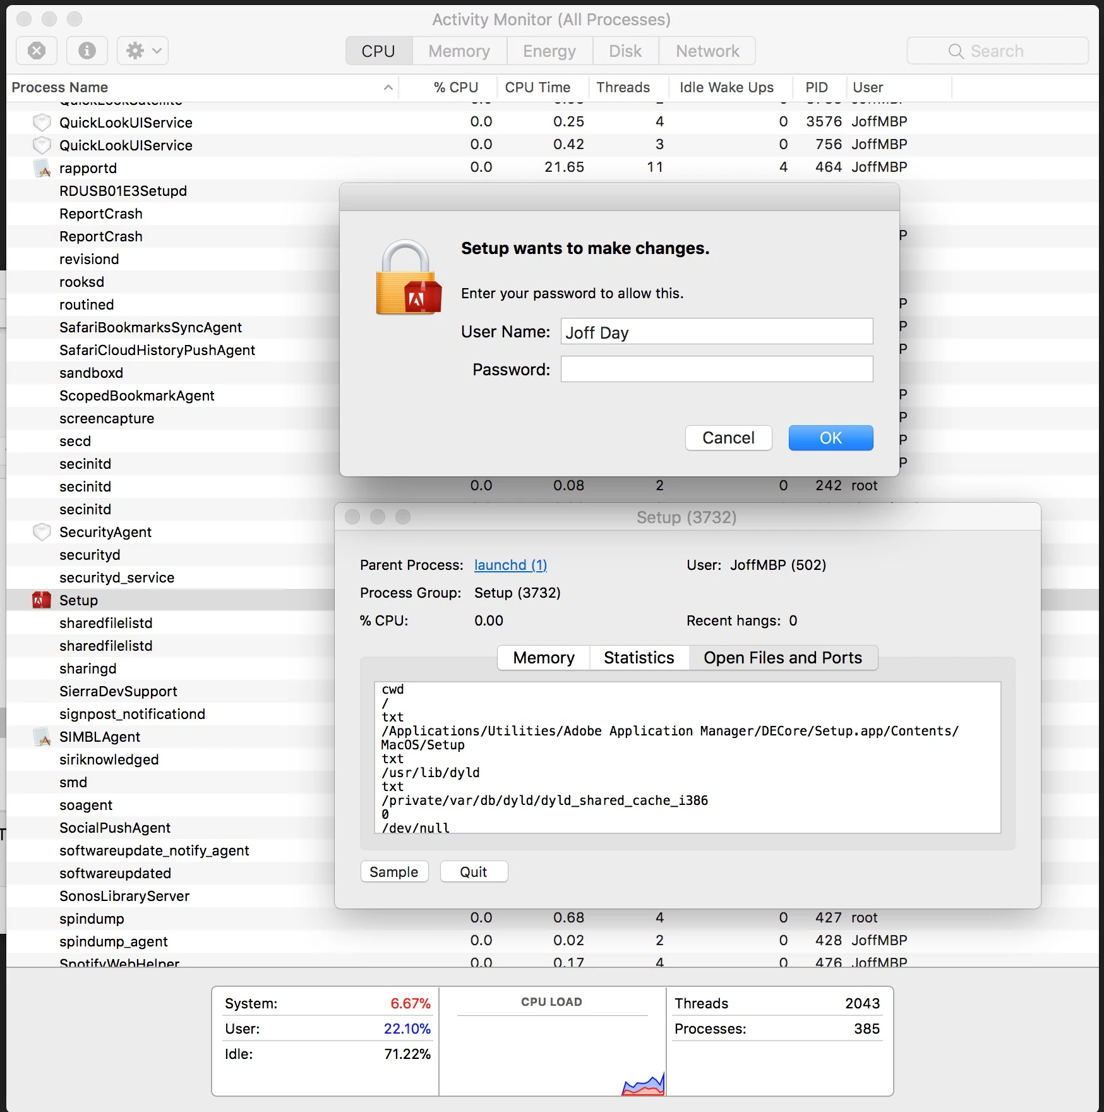The image size is (1104, 1112).
Task: Click the Search field
Action: click(x=998, y=51)
